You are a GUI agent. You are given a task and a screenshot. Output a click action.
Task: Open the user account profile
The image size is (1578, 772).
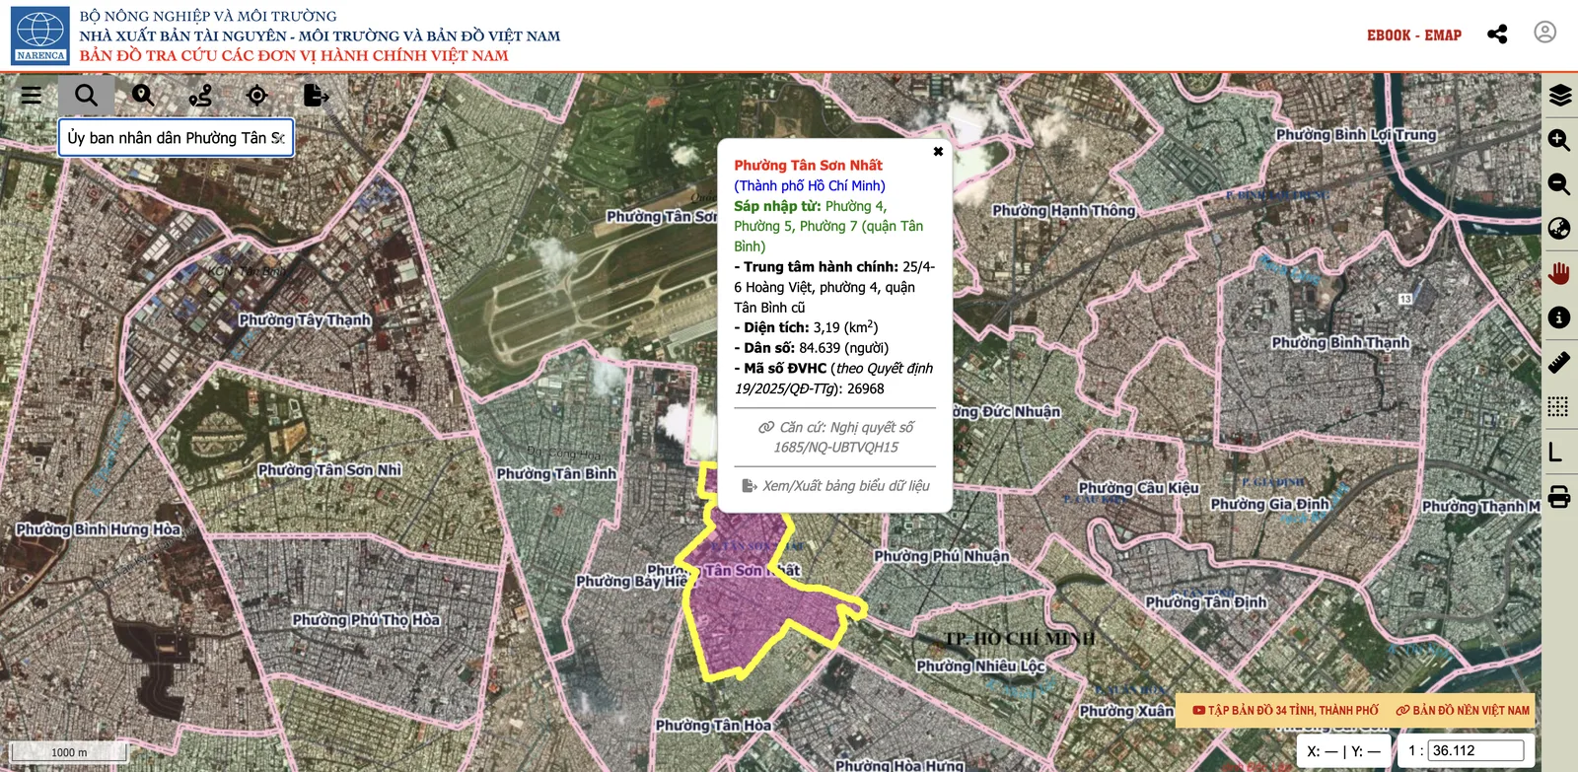point(1545,33)
